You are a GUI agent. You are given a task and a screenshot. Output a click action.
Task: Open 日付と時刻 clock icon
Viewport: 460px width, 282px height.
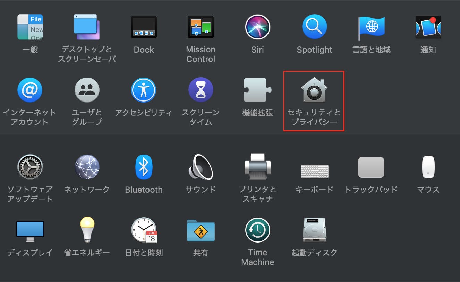[144, 230]
